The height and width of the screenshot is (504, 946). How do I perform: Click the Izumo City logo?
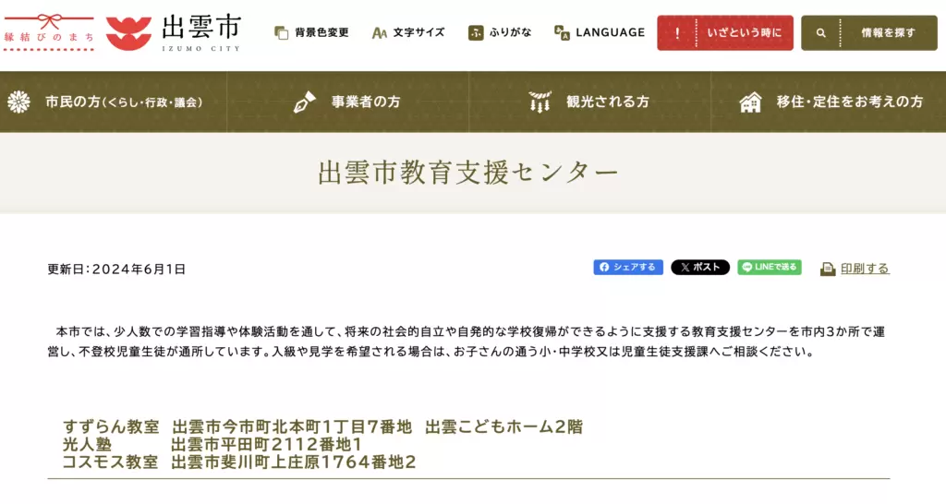(x=174, y=32)
